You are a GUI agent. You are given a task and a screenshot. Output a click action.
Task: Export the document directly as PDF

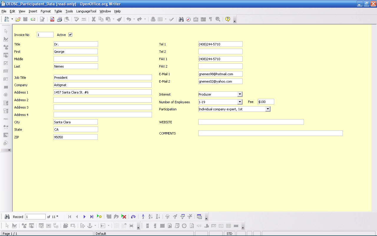[x=52, y=19]
